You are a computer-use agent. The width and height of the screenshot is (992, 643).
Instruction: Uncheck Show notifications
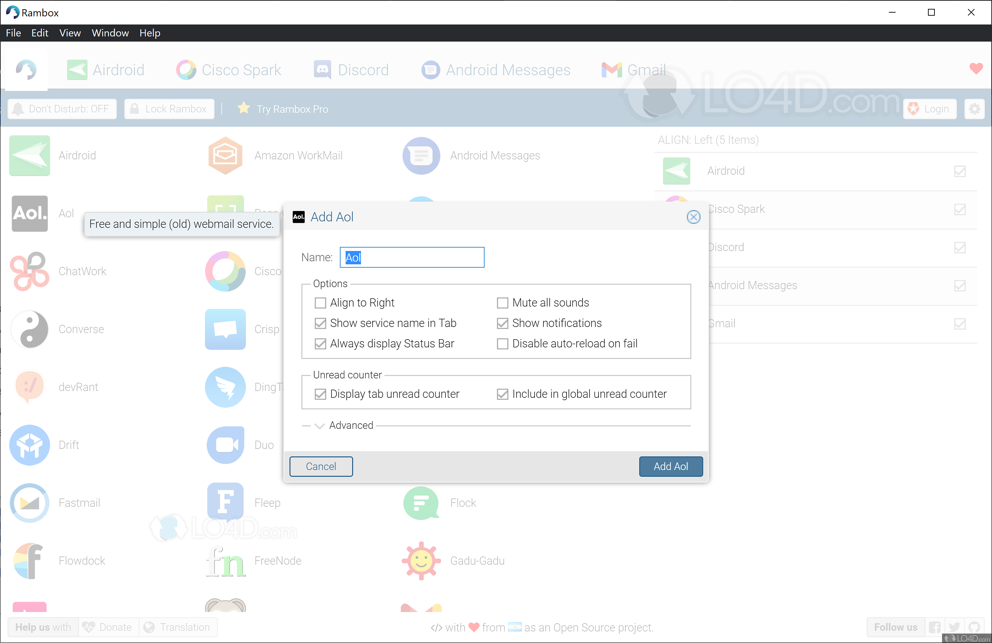click(x=502, y=324)
